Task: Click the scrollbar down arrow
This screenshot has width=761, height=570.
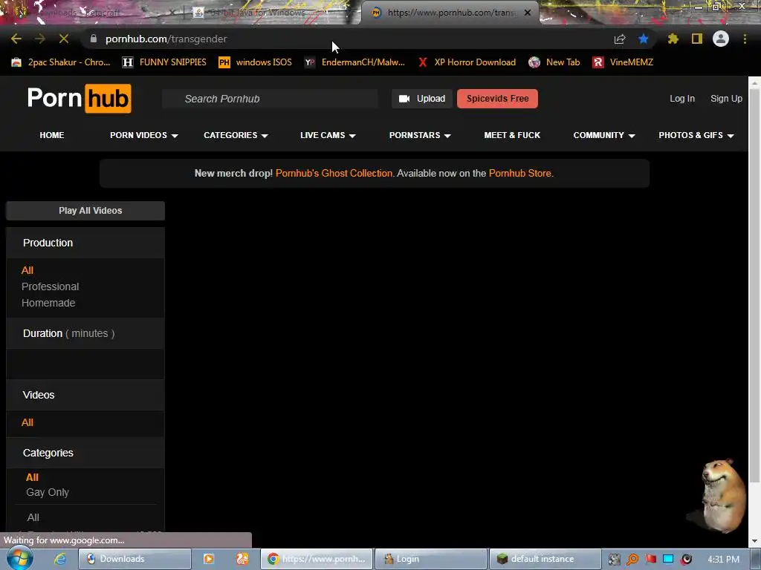Action: 754,541
